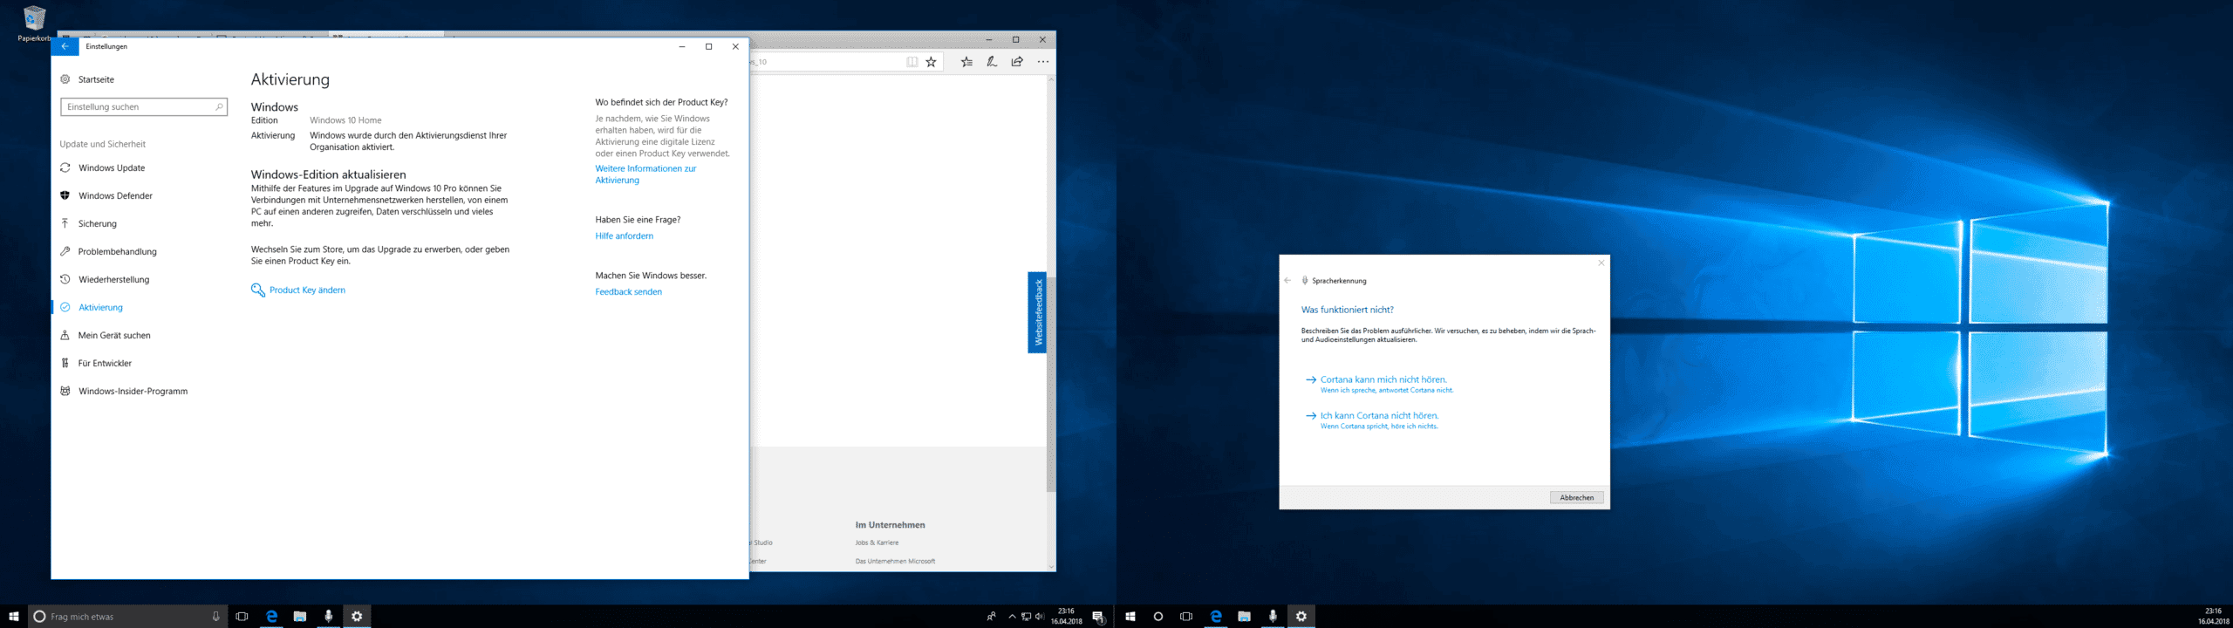
Task: Select Spracherkennung microphone app on left taskbar
Action: (328, 616)
